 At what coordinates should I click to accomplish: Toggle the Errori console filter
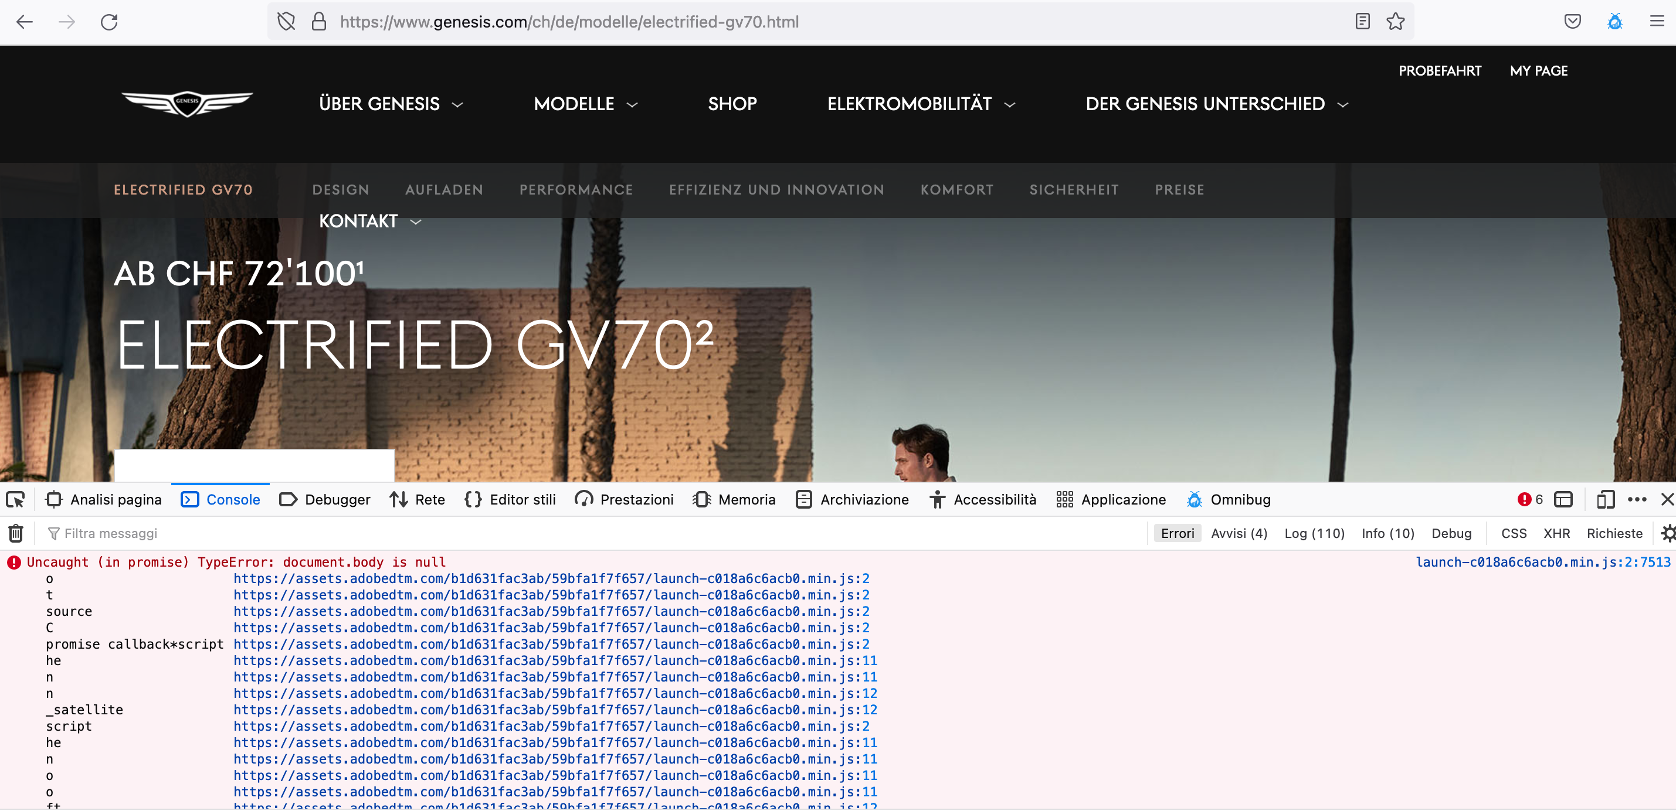(1177, 533)
